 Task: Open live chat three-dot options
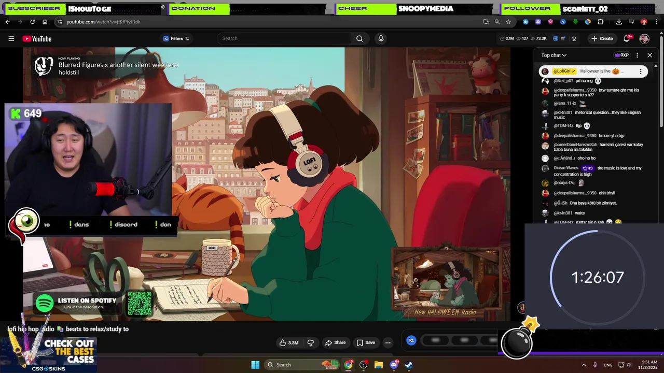(x=637, y=55)
